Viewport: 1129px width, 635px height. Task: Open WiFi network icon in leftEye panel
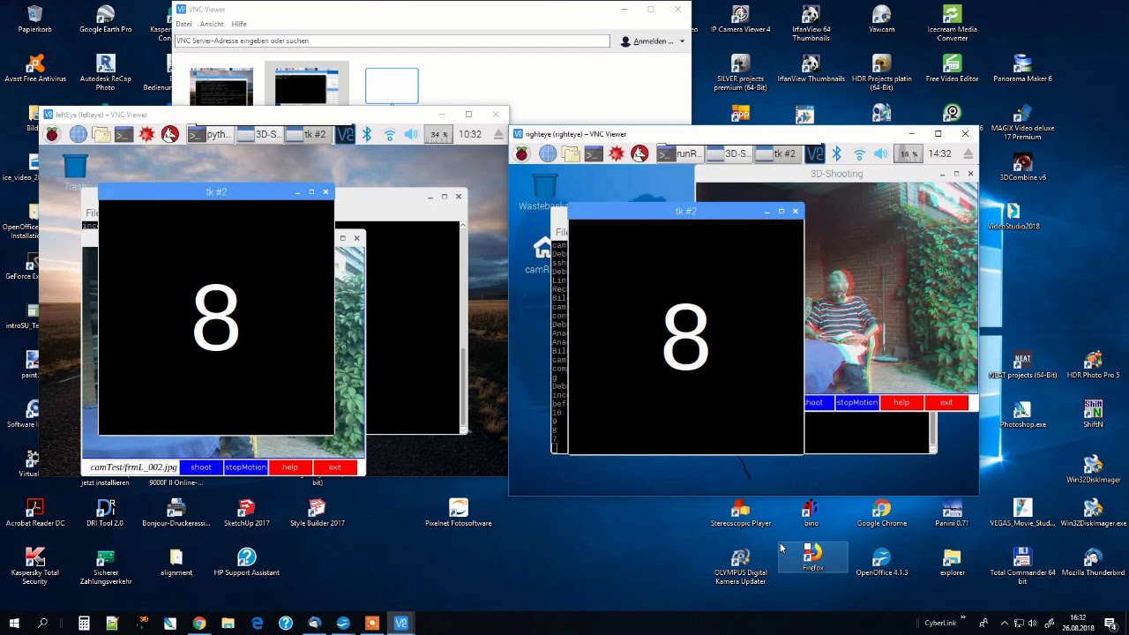tap(389, 134)
